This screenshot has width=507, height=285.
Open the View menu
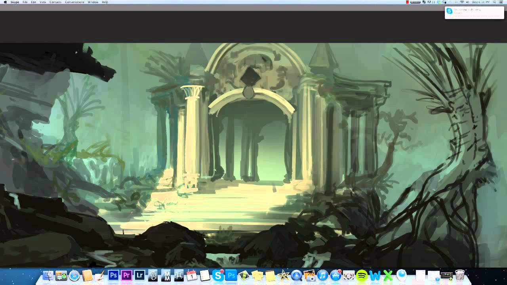(x=43, y=2)
